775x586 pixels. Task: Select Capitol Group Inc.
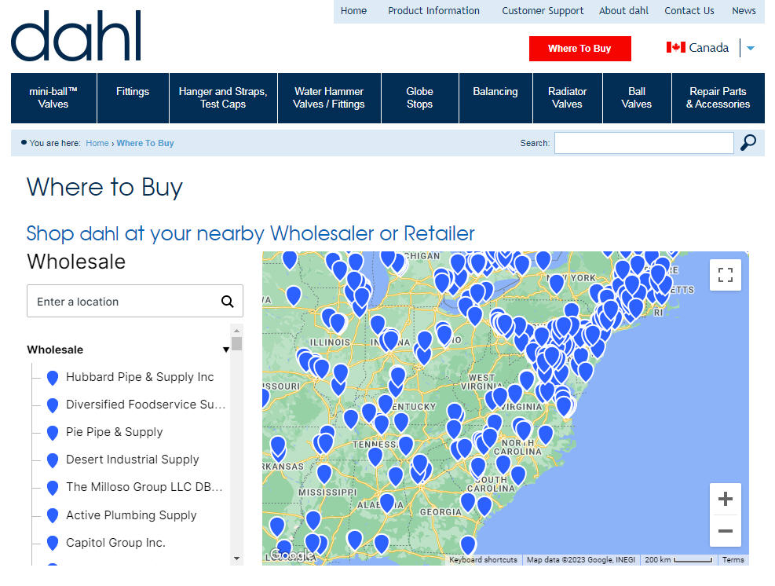[115, 543]
